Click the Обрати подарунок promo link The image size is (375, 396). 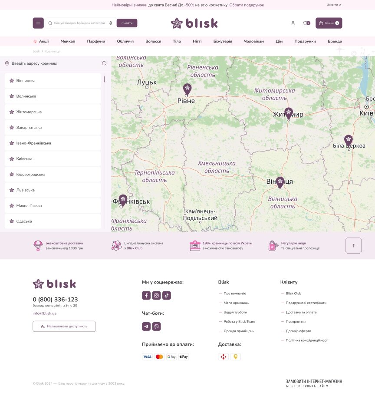[247, 5]
